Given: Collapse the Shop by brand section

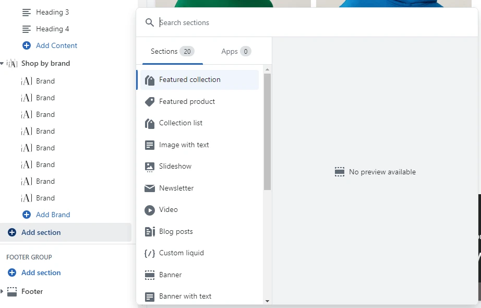Looking at the screenshot, I should 2,63.
